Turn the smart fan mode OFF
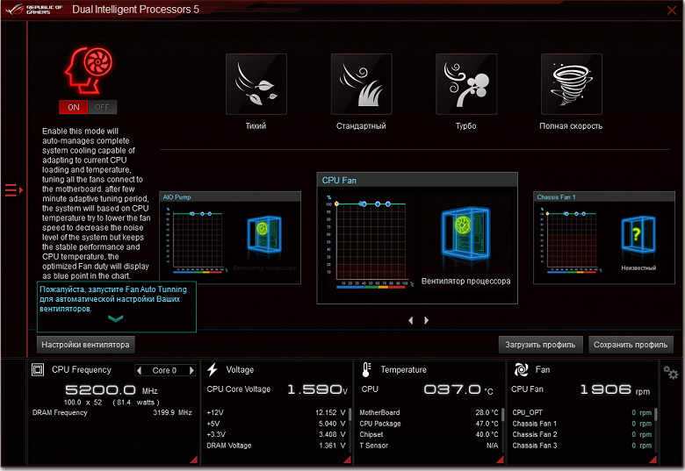 click(102, 107)
